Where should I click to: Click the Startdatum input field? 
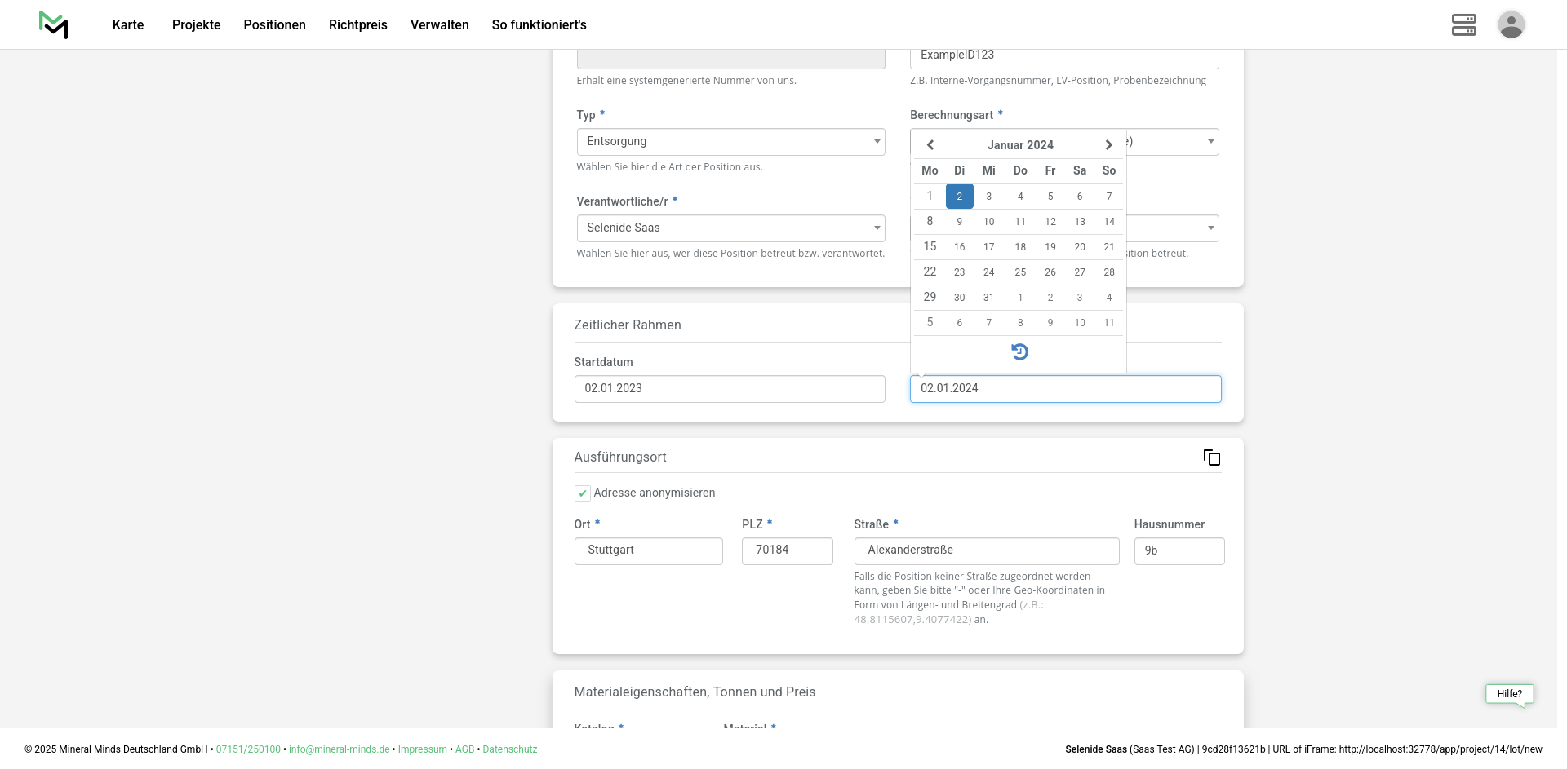729,389
